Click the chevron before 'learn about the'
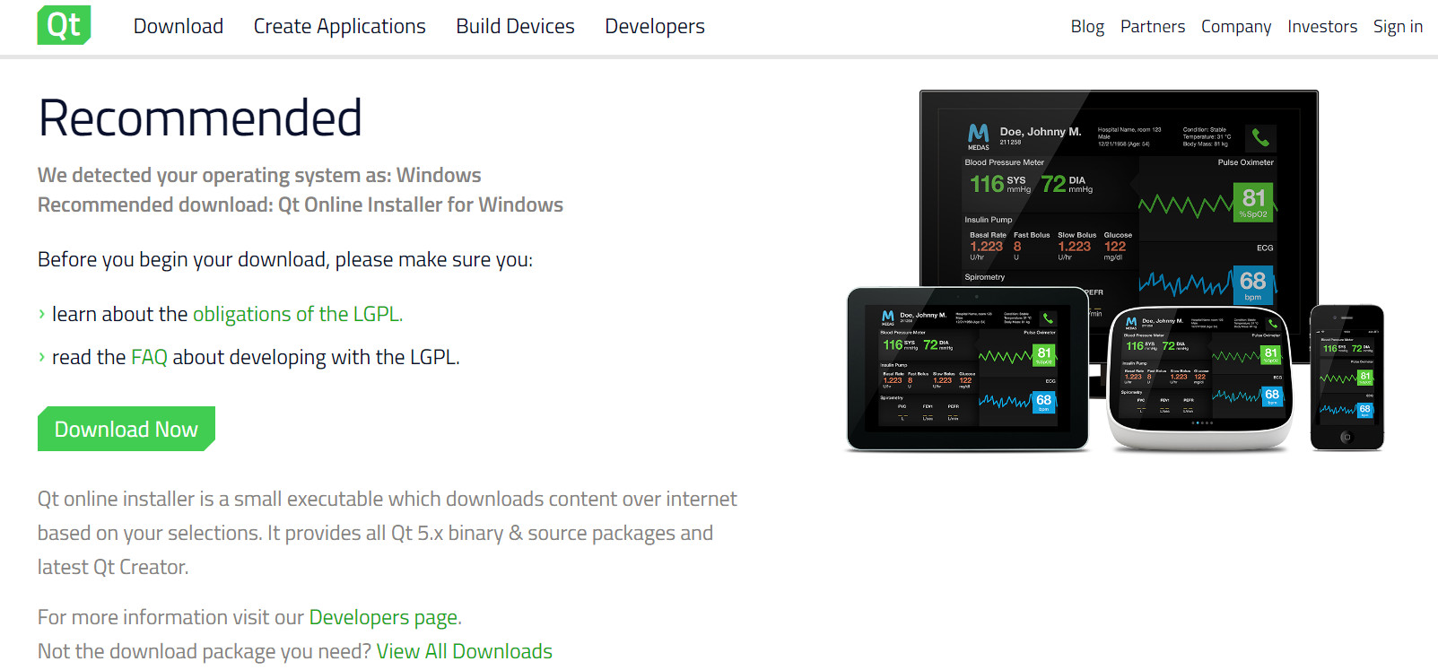The width and height of the screenshot is (1438, 670). (x=41, y=314)
